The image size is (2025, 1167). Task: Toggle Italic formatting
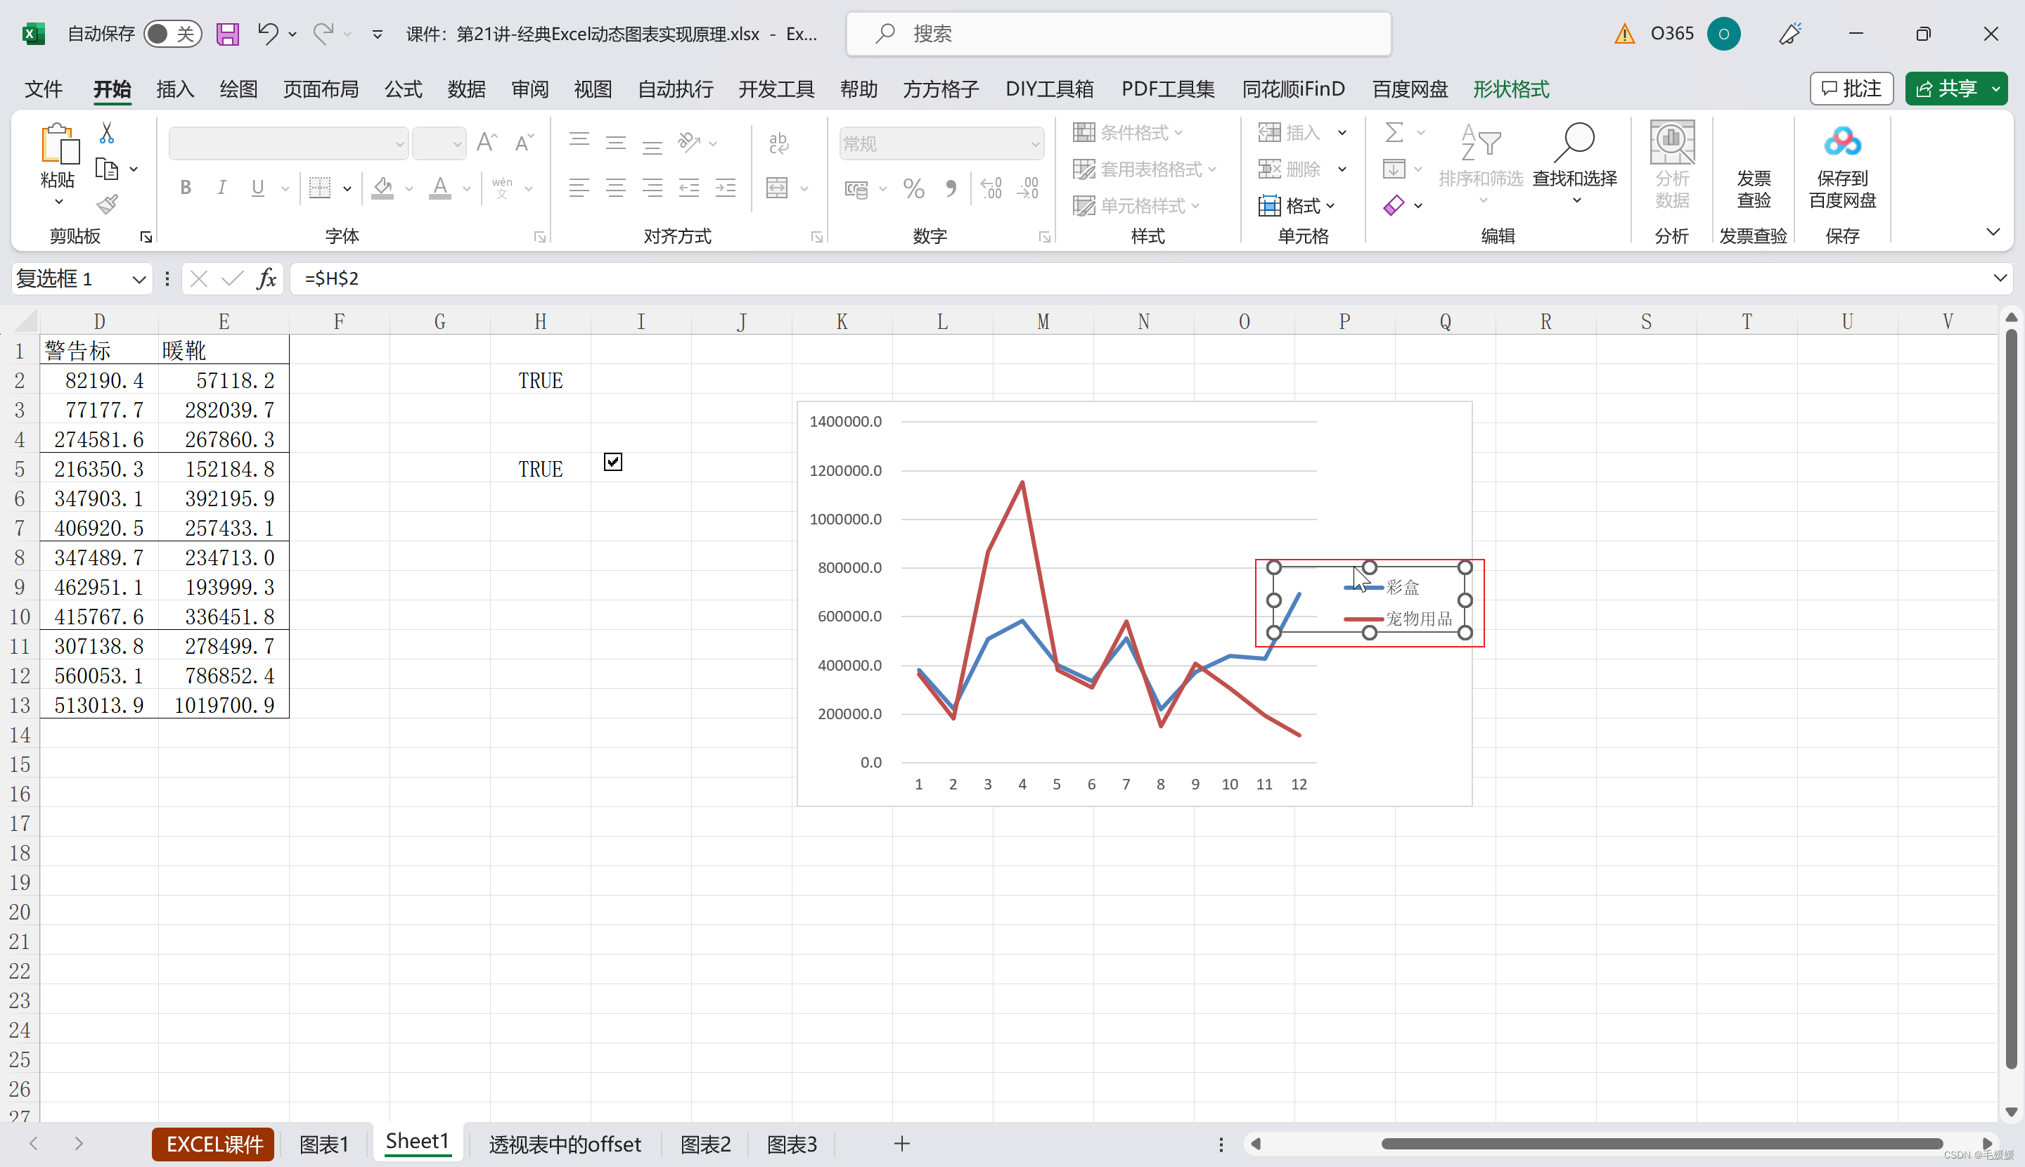(x=222, y=188)
